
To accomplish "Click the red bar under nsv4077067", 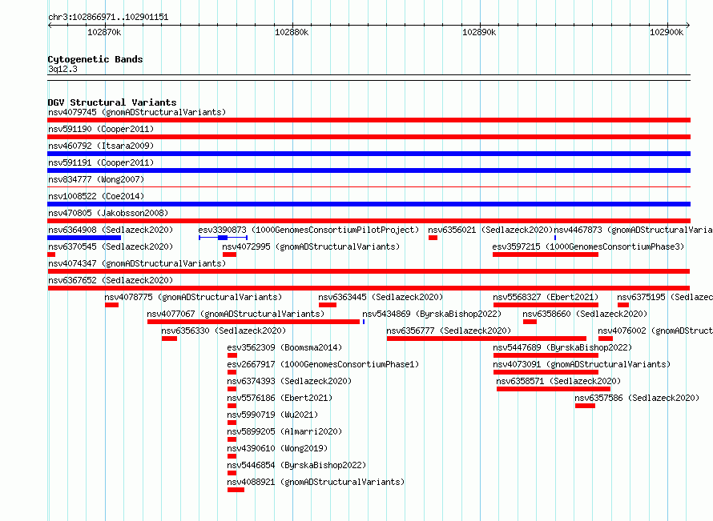I will pyautogui.click(x=253, y=322).
